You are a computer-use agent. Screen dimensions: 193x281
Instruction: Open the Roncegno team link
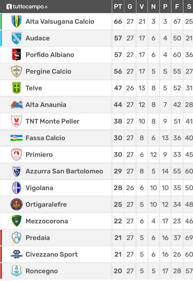(x=42, y=271)
